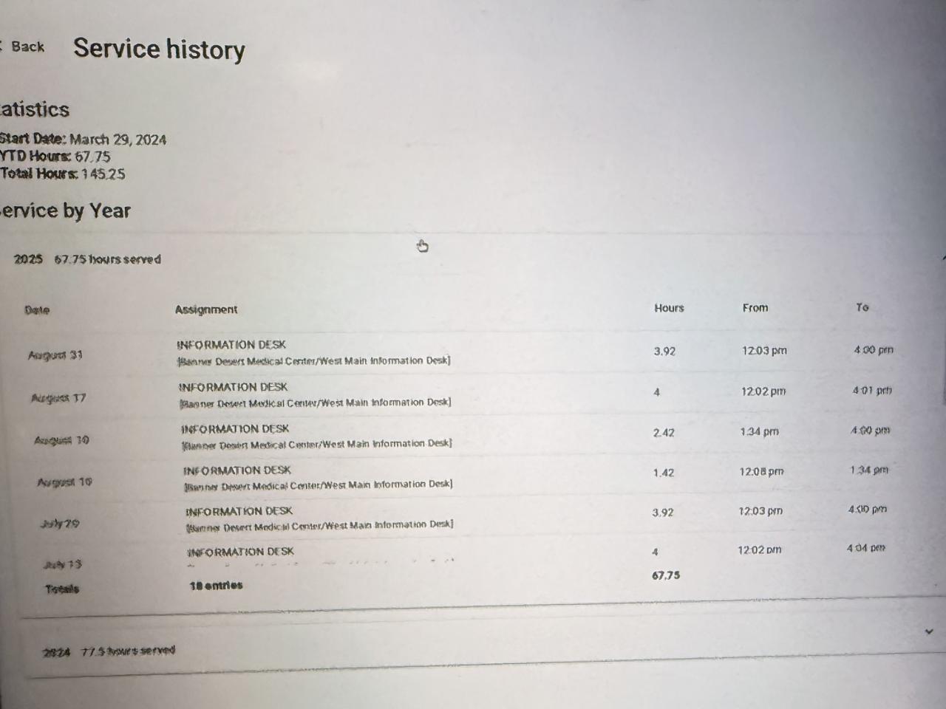Select the August 31 date entry
Screen dimensions: 946x709
click(55, 355)
